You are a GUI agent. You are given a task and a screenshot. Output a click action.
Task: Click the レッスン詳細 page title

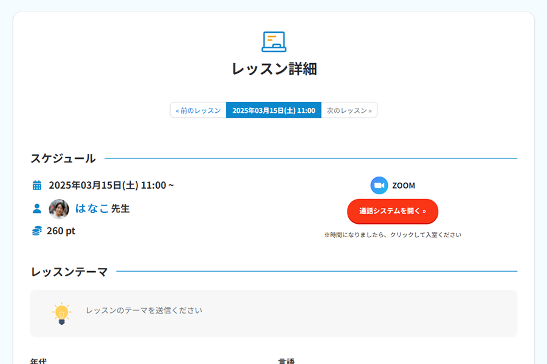pyautogui.click(x=274, y=69)
